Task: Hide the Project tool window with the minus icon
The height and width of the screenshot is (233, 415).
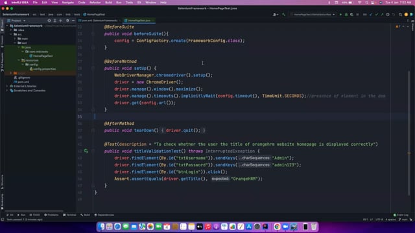Action: coord(73,20)
